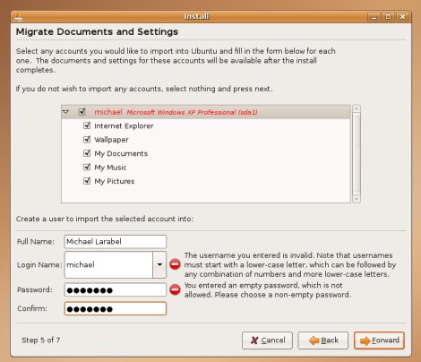The image size is (421, 362).
Task: Go Back to the previous step
Action: click(323, 340)
